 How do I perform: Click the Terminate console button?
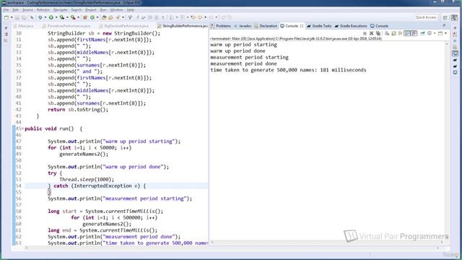pyautogui.click(x=365, y=33)
